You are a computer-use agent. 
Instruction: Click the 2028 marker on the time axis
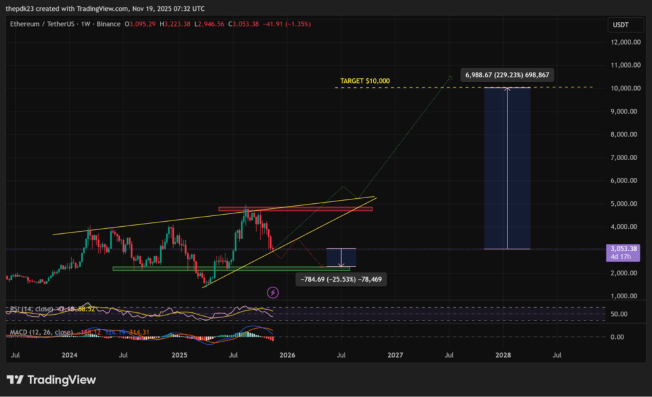(x=503, y=354)
